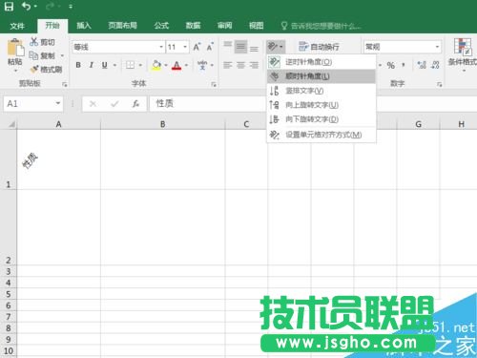Click the Save icon in the title bar

[9, 6]
